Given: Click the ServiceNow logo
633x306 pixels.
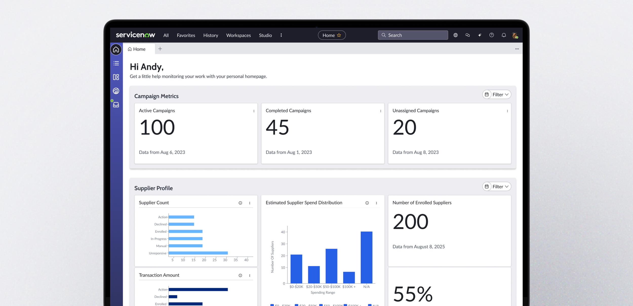Looking at the screenshot, I should click(x=135, y=35).
